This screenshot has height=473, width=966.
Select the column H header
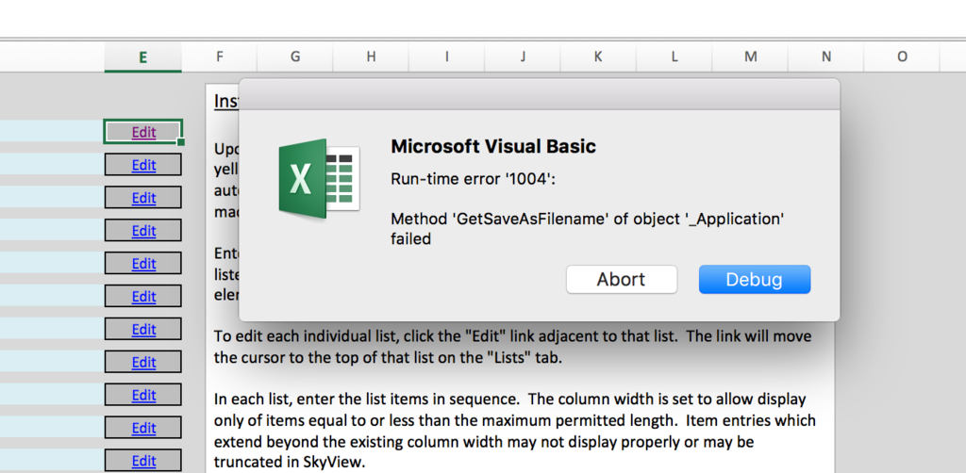point(371,57)
